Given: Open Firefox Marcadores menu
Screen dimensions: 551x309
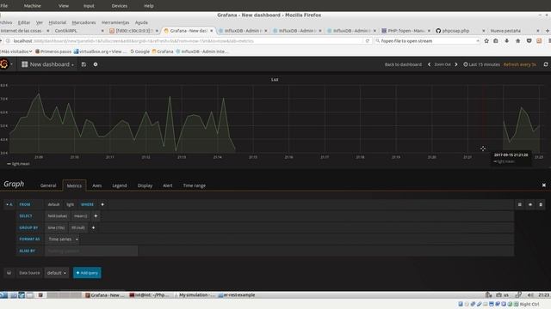Looking at the screenshot, I should 84,22.
